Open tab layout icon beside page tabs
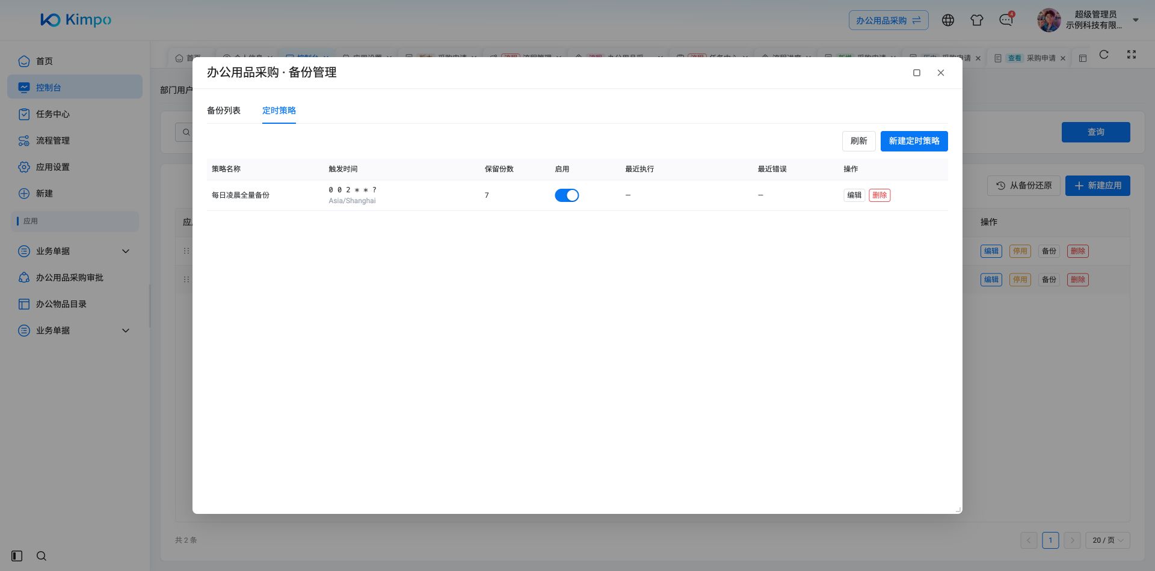 (1083, 58)
